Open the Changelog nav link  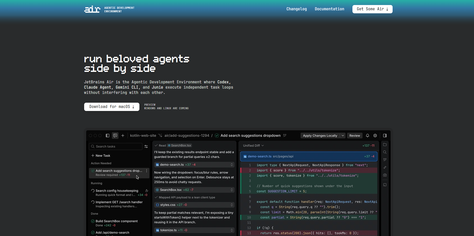click(296, 9)
